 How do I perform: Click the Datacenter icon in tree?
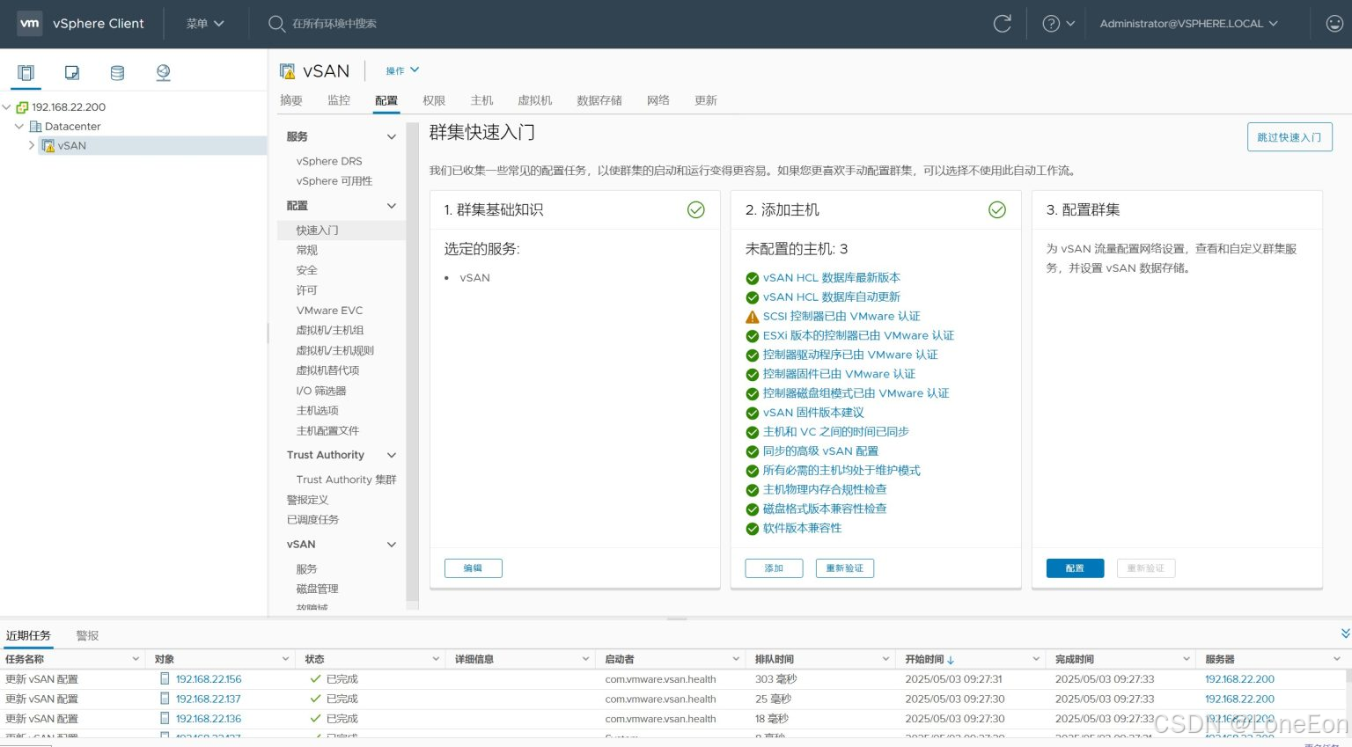pyautogui.click(x=35, y=127)
